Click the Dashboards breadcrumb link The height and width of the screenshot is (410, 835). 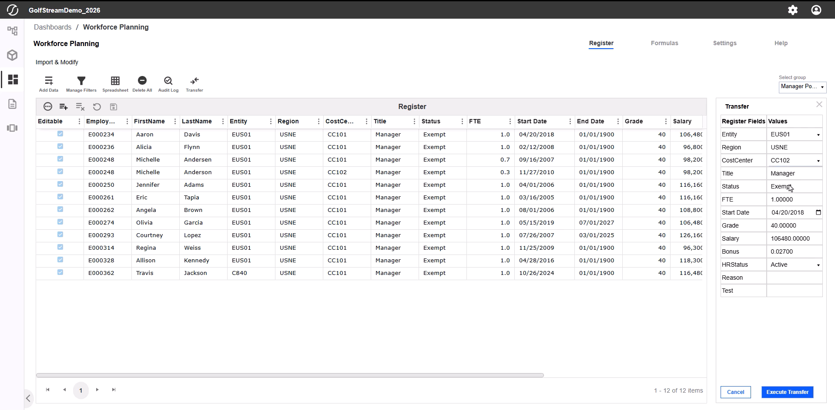click(53, 27)
